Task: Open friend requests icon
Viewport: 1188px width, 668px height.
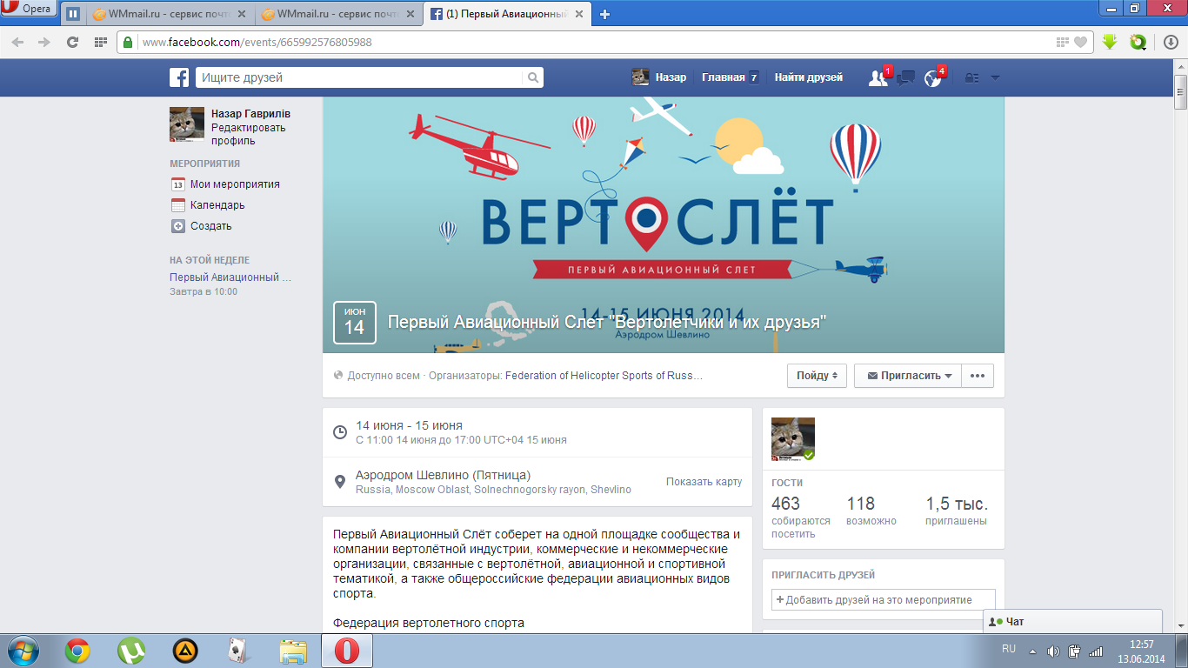Action: coord(878,77)
